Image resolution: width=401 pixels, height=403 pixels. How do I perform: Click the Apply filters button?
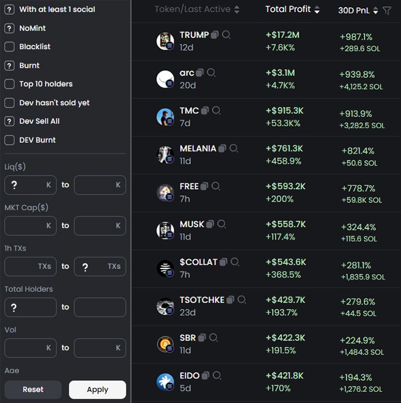click(x=98, y=390)
